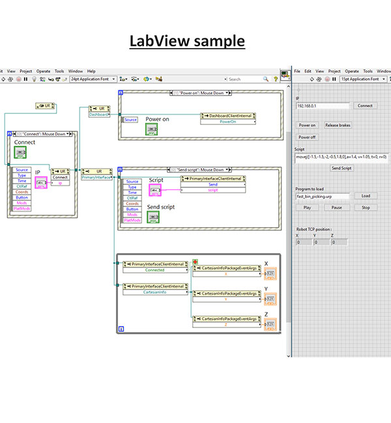Click the fast_bin_picking.urp program field
391x423 pixels.
click(323, 197)
